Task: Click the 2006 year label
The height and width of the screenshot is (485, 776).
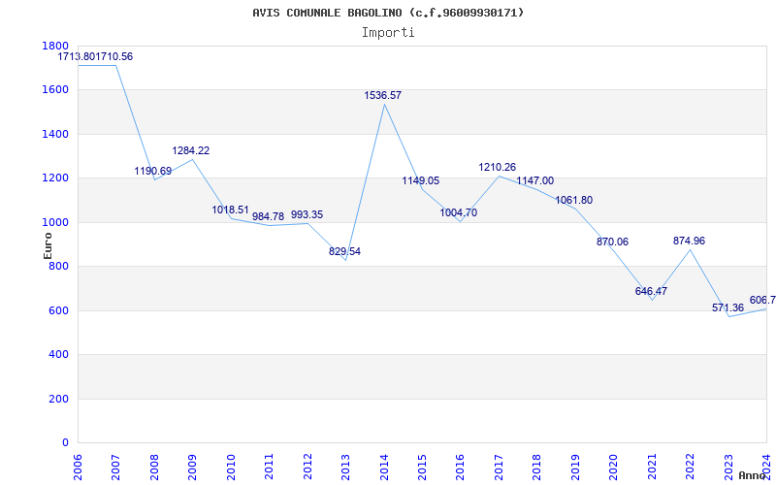Action: [78, 467]
